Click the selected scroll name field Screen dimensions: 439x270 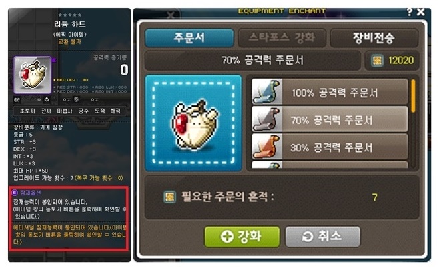(253, 60)
